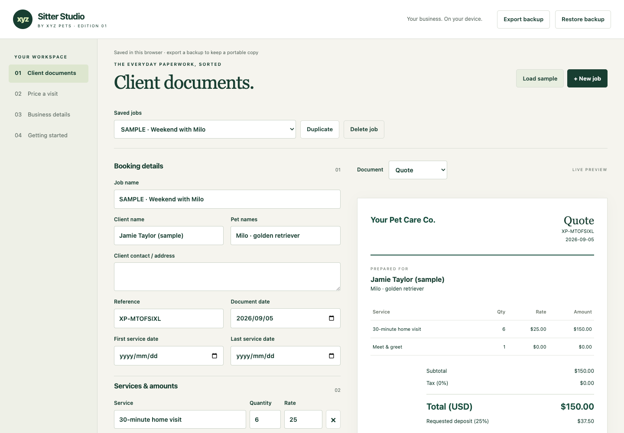Duplicate the selected job
The image size is (624, 433).
point(320,129)
